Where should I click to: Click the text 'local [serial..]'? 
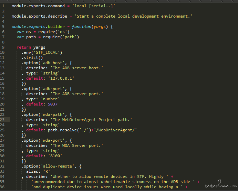[x=94, y=6]
